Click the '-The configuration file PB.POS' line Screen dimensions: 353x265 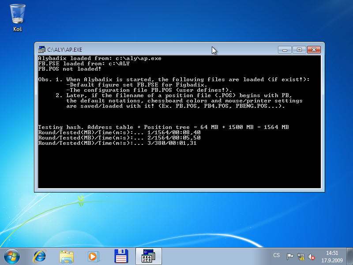(149, 90)
